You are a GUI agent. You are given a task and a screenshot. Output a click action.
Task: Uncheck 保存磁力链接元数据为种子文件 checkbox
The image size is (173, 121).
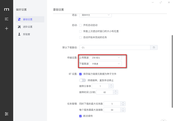[x=80, y=74]
